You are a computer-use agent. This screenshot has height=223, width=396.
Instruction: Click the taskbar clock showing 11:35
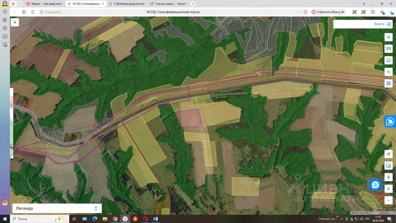tap(378, 219)
